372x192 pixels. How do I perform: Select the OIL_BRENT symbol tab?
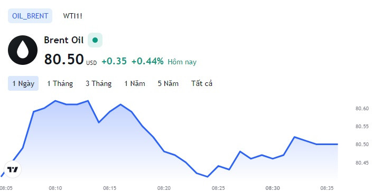pyautogui.click(x=30, y=16)
